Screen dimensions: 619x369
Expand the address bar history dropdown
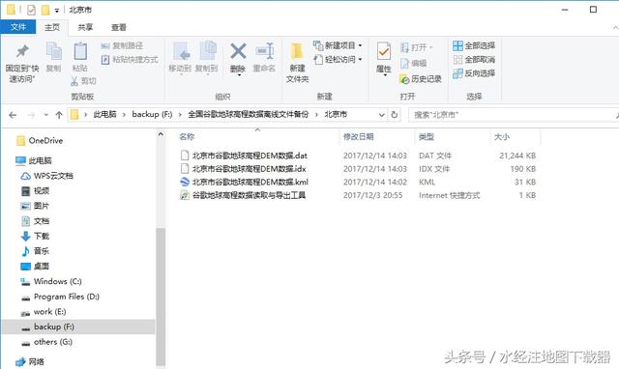pos(381,115)
